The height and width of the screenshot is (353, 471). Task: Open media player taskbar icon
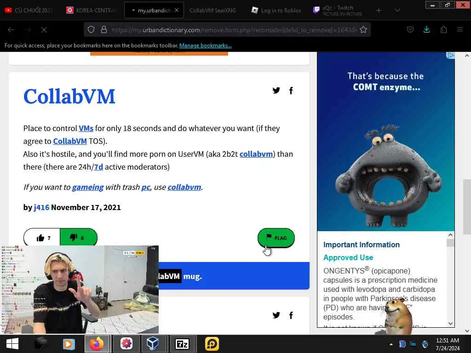(x=69, y=344)
